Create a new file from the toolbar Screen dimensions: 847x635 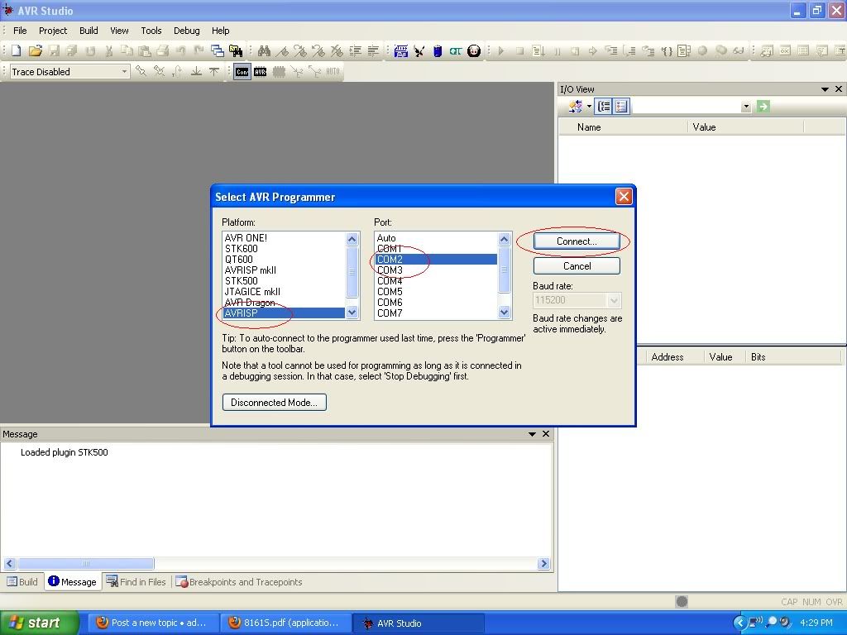coord(16,50)
